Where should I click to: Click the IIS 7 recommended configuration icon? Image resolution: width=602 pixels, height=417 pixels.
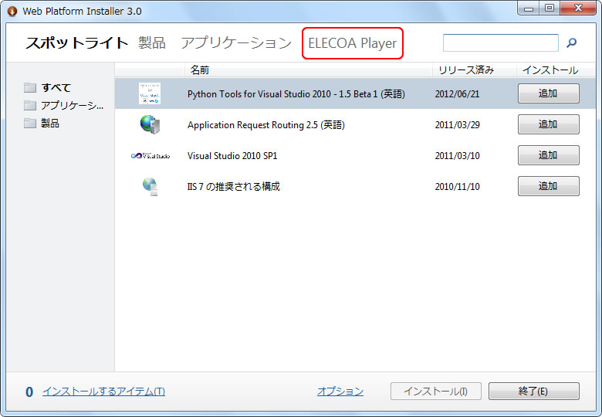click(x=150, y=186)
